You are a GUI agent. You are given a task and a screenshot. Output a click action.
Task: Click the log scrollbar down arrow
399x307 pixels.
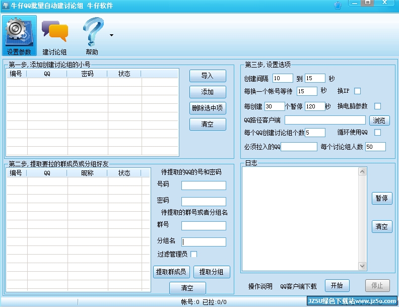[x=362, y=266]
